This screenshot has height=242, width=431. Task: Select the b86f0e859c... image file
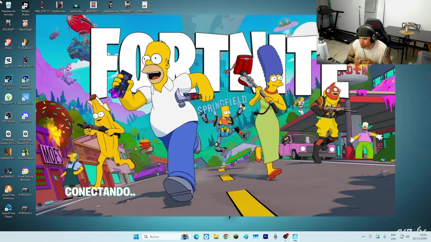8,155
